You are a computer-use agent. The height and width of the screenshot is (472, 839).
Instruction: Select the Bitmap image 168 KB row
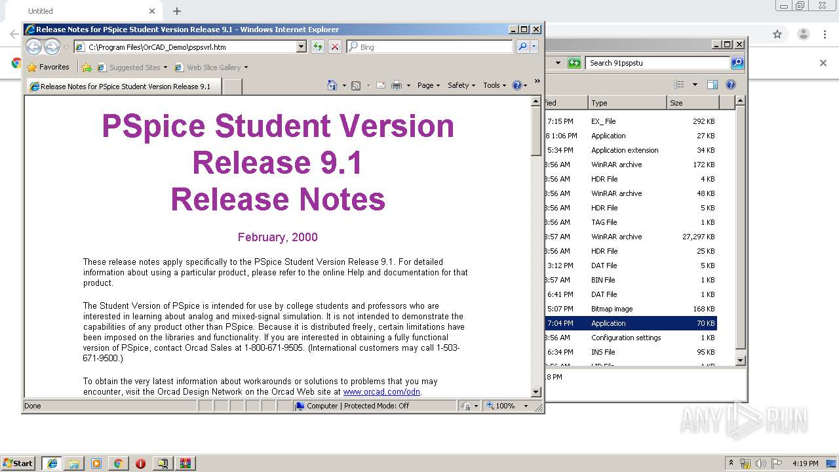click(x=631, y=309)
